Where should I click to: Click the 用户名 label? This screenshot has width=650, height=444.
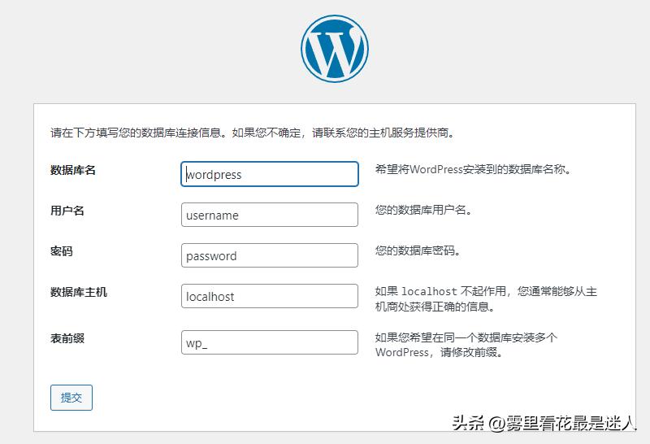[67, 211]
